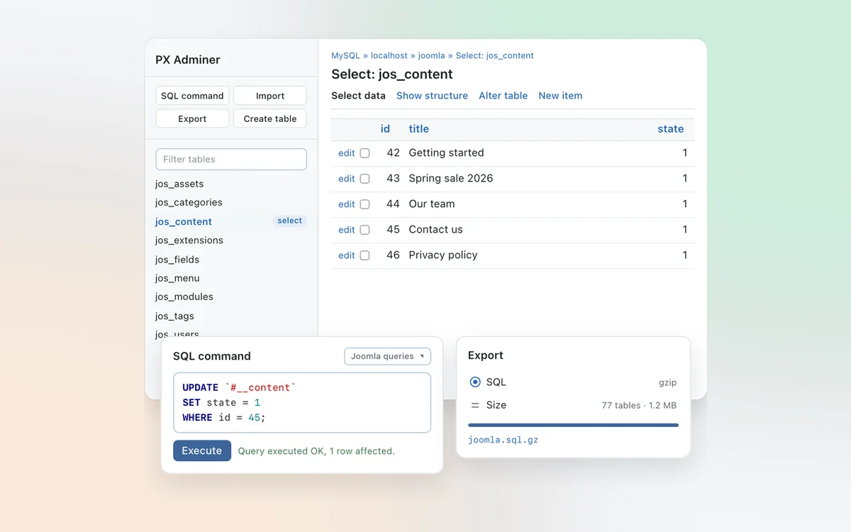The height and width of the screenshot is (532, 851).
Task: Open the Joomla queries dropdown
Action: pyautogui.click(x=387, y=356)
